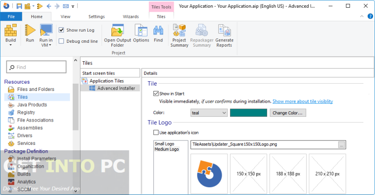
Task: Open the Services page
Action: [26, 143]
